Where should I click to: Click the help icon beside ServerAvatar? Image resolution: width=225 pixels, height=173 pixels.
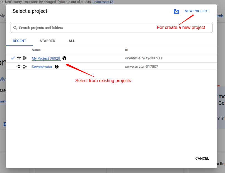[x=56, y=67]
